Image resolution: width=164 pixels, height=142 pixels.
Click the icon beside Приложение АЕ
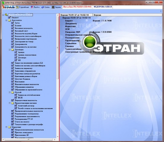click(12, 135)
